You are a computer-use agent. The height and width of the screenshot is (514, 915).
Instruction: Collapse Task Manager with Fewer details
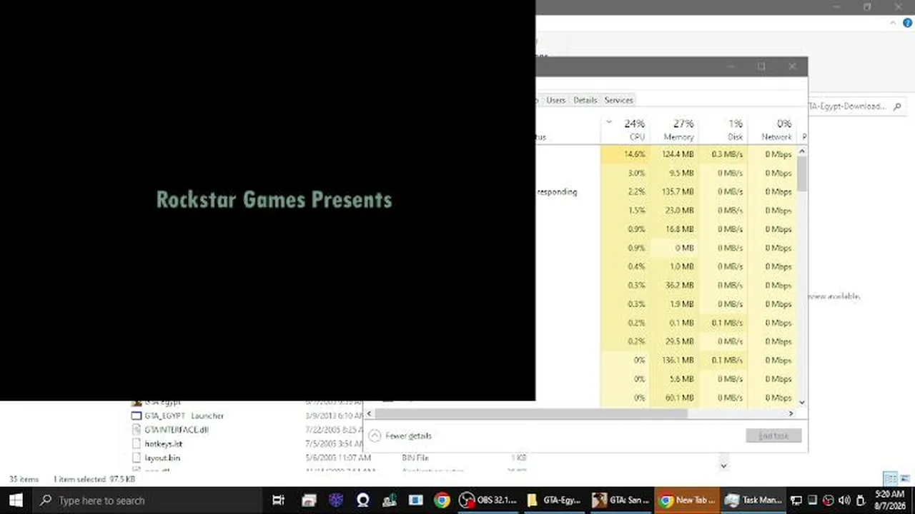(x=400, y=435)
